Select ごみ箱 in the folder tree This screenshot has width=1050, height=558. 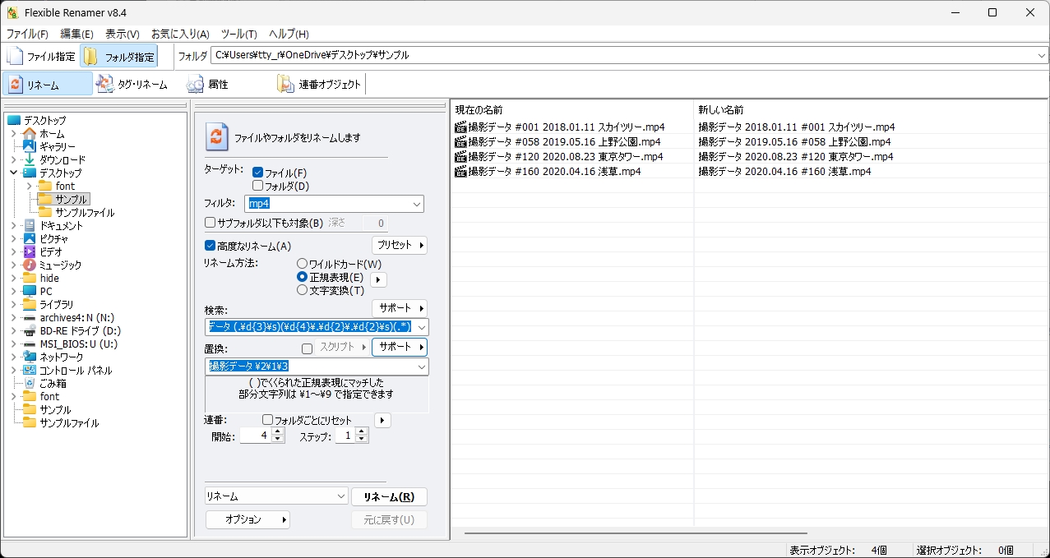click(53, 383)
